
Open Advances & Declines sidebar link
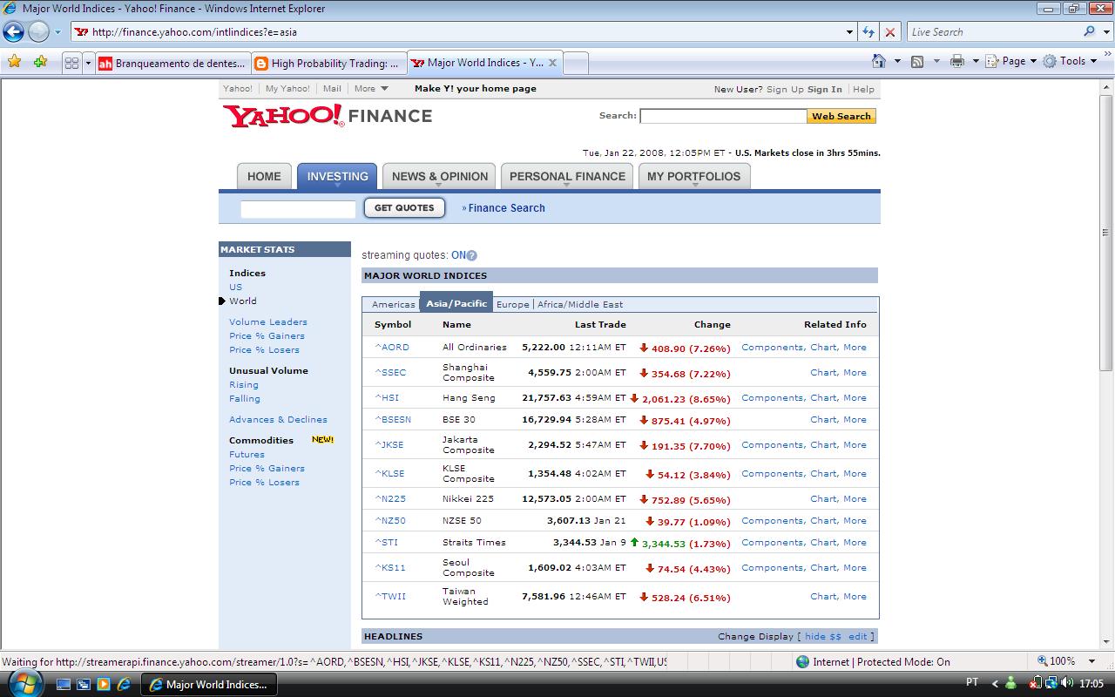tap(278, 419)
